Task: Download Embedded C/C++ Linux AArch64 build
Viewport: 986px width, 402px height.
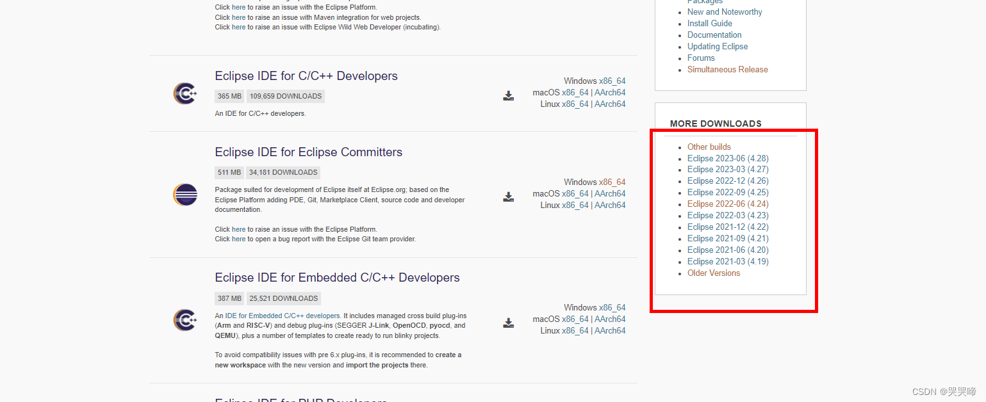Action: [x=610, y=331]
